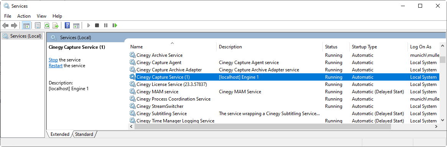Image resolution: width=447 pixels, height=147 pixels.
Task: Open the Help menu
Action: click(x=57, y=16)
